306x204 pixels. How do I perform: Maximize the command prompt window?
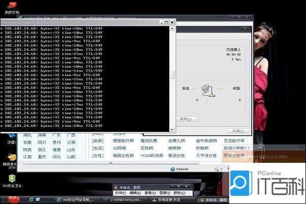166,22
